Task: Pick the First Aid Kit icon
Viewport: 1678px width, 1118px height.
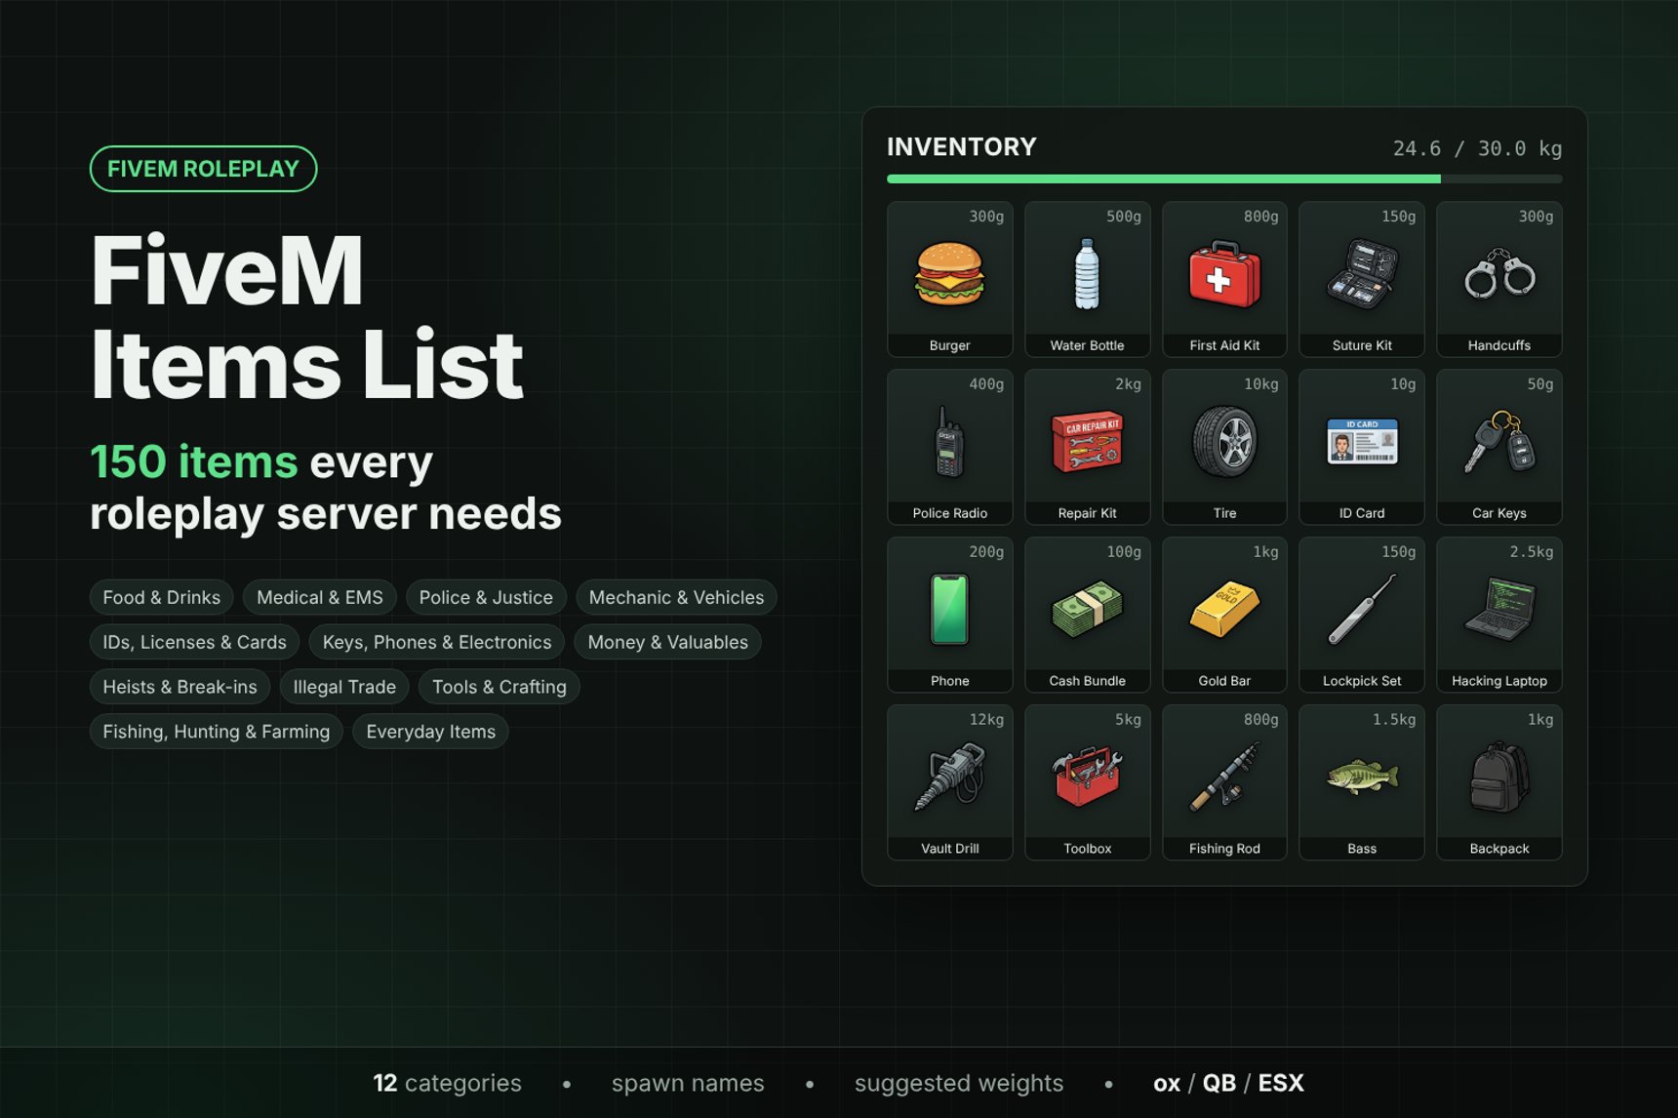Action: (1224, 276)
